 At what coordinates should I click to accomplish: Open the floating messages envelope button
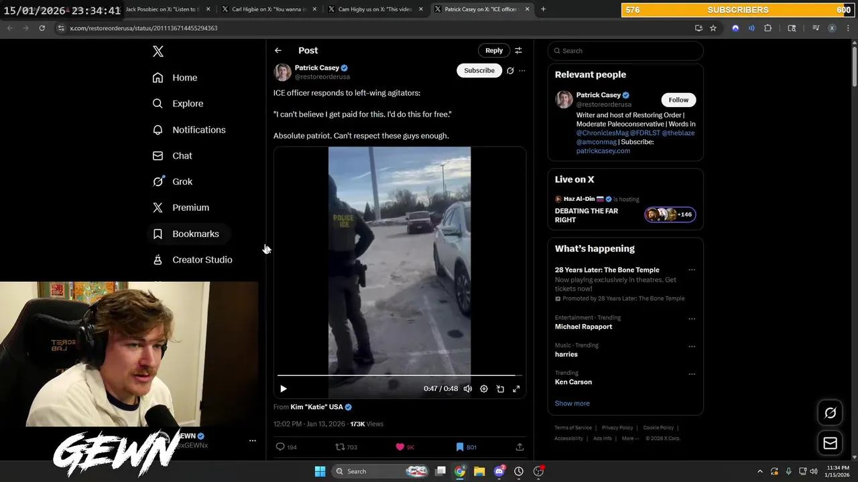[x=830, y=443]
